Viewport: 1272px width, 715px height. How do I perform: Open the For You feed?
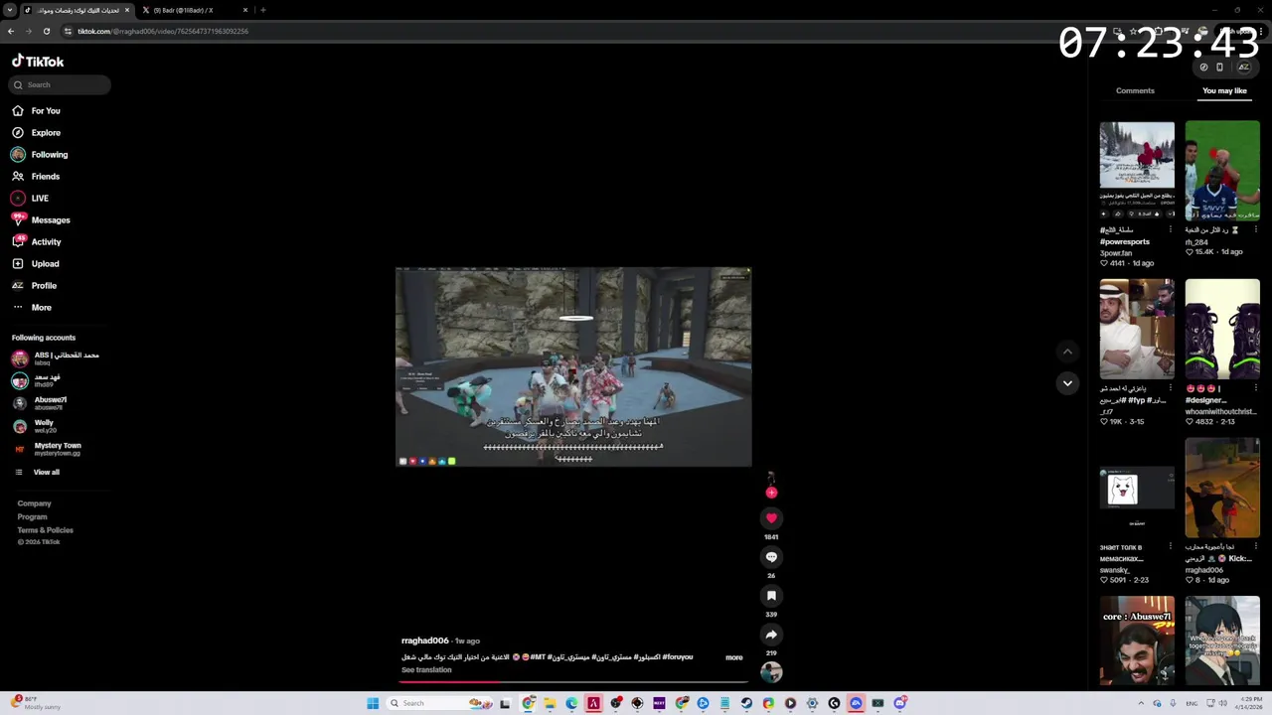(x=37, y=110)
